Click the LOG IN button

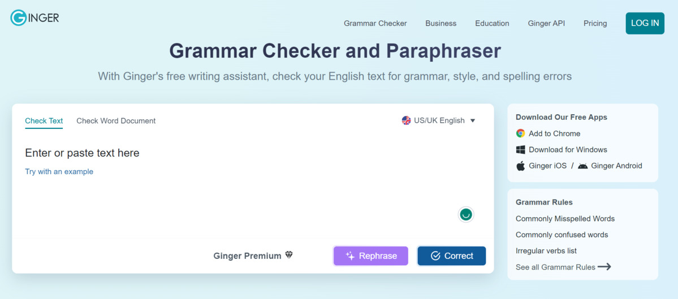pos(645,23)
